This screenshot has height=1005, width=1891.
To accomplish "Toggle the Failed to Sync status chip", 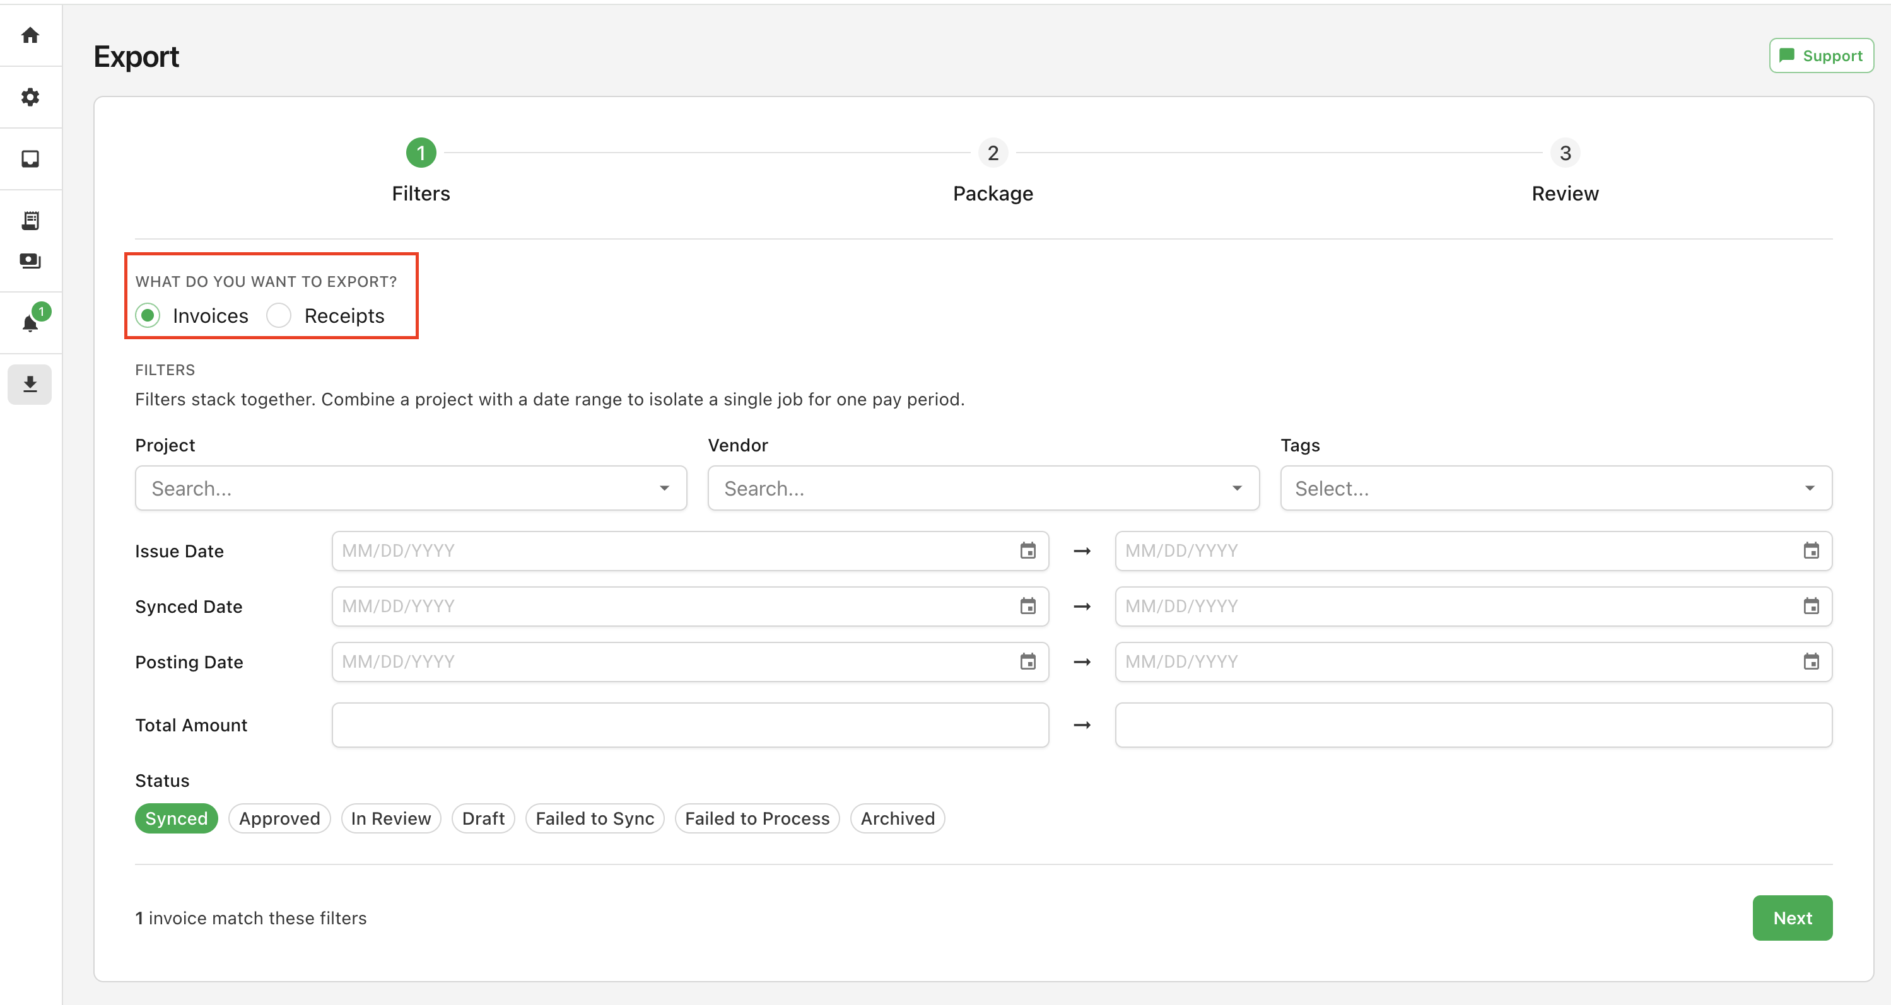I will pos(595,818).
